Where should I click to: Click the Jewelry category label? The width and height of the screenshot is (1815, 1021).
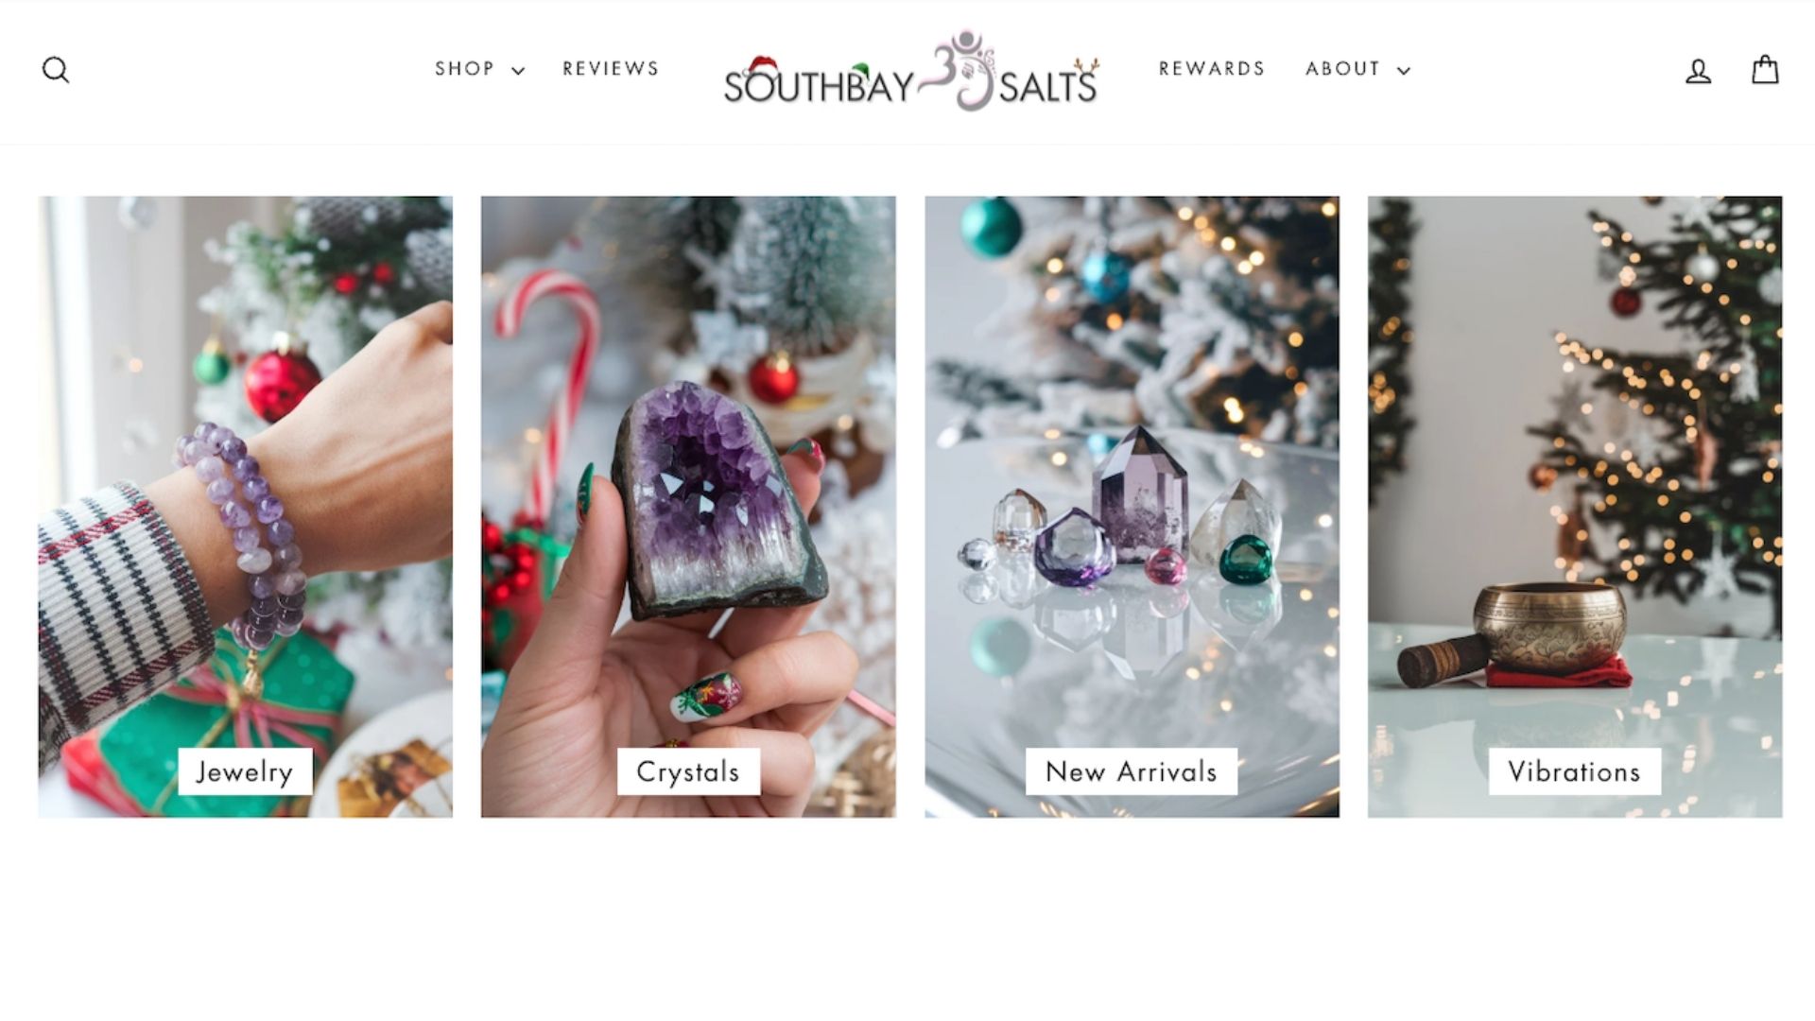245,771
